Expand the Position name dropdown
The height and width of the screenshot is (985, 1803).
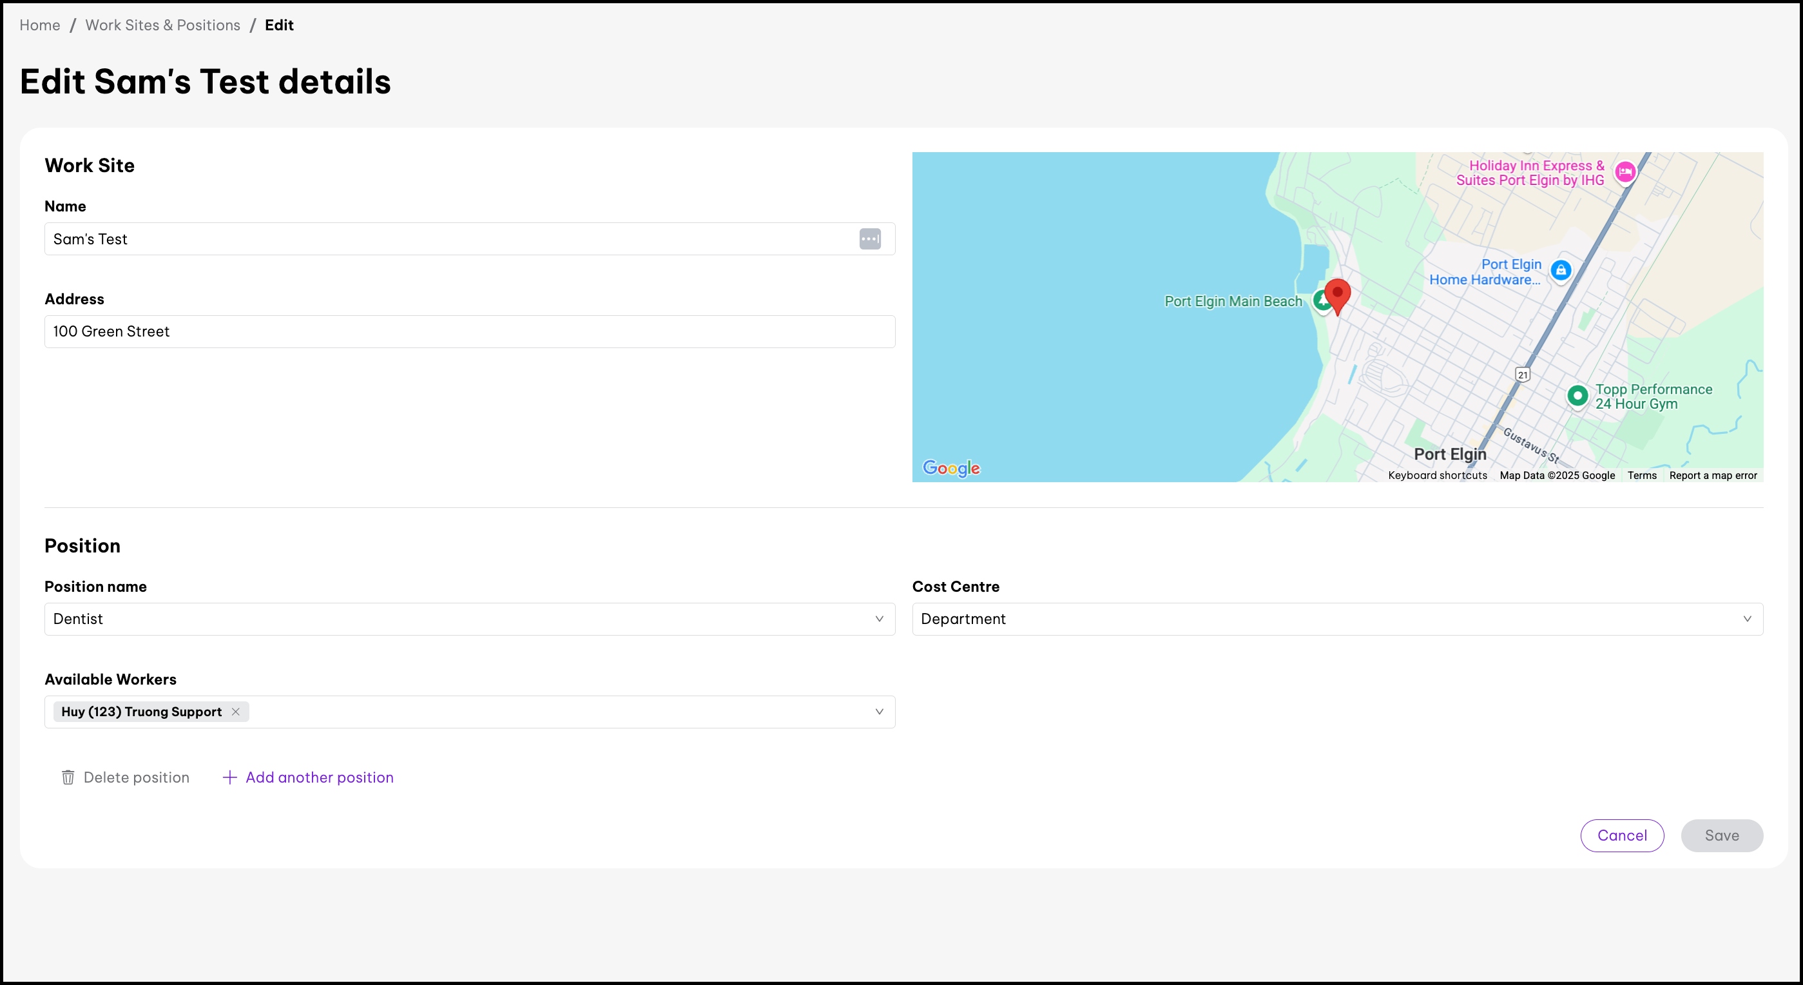879,619
